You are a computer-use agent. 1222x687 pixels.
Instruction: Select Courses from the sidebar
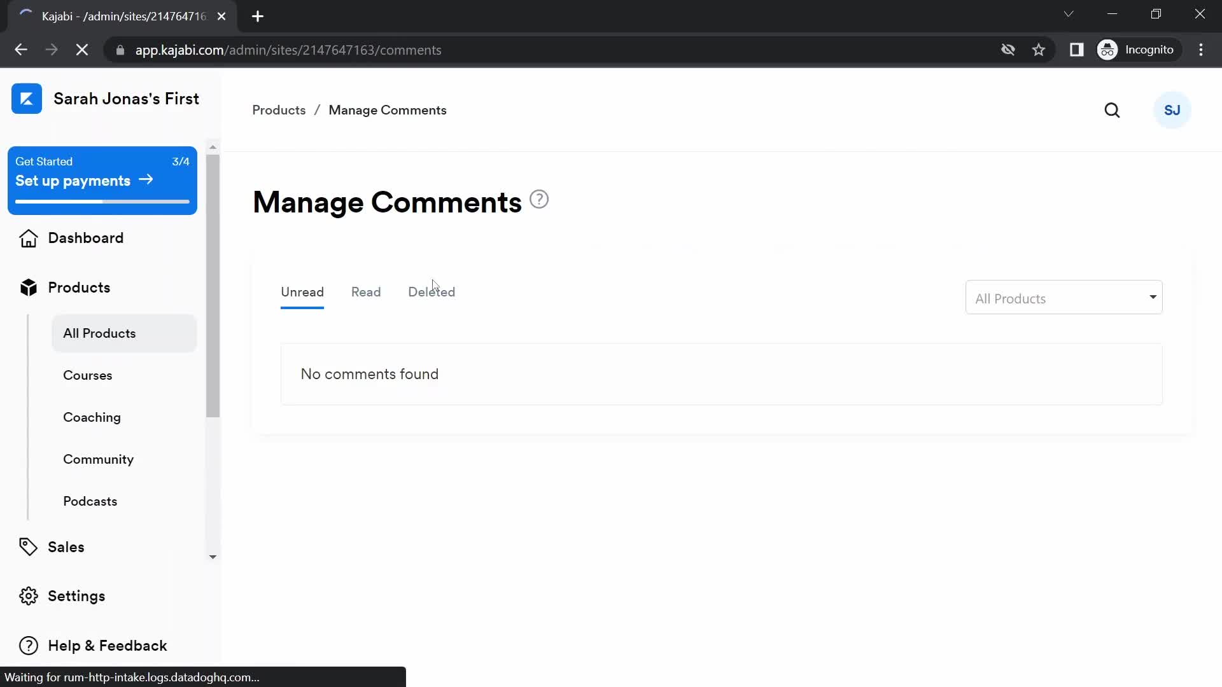[x=87, y=375]
